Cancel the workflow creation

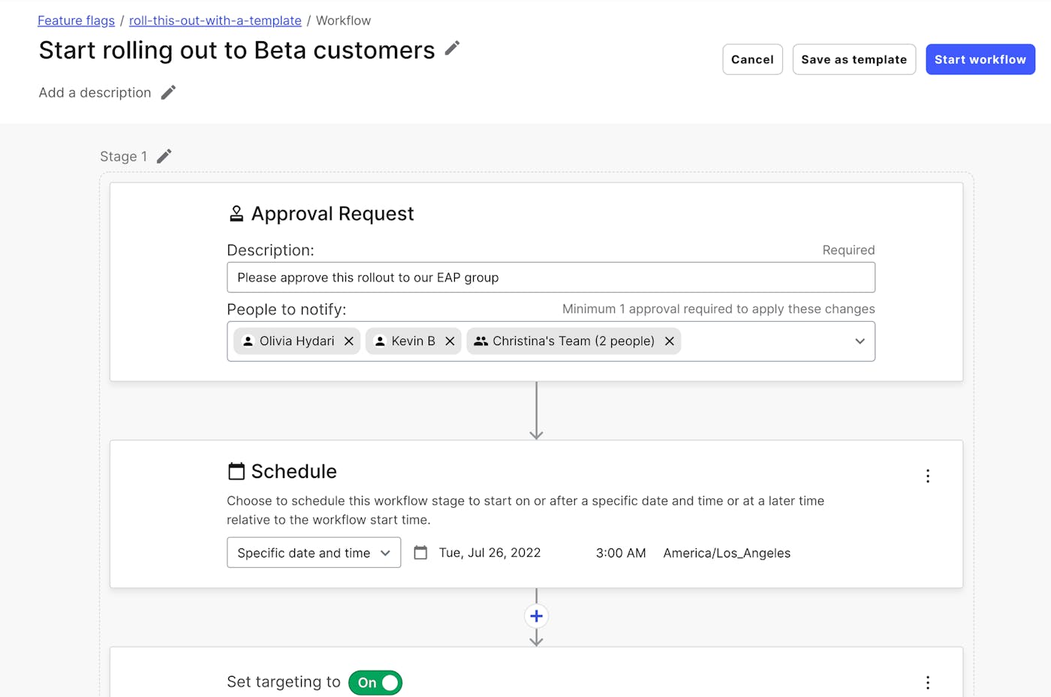[752, 59]
